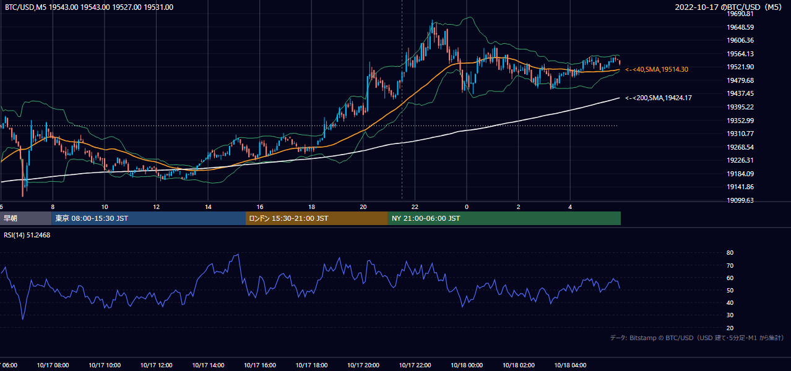This screenshot has height=371, width=791.
Task: Click hour tick 22 under price chart
Action: 415,207
